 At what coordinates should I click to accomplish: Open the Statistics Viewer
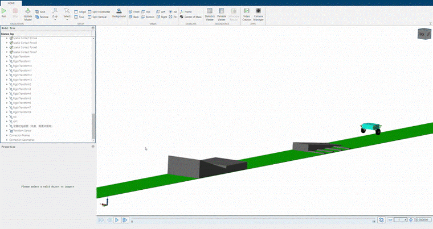click(209, 14)
